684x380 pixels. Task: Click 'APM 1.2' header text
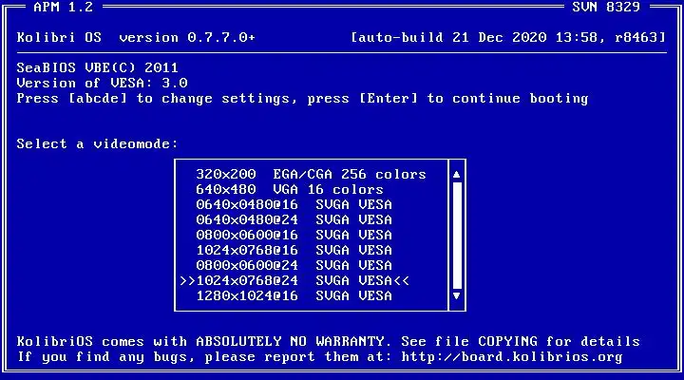(x=64, y=7)
